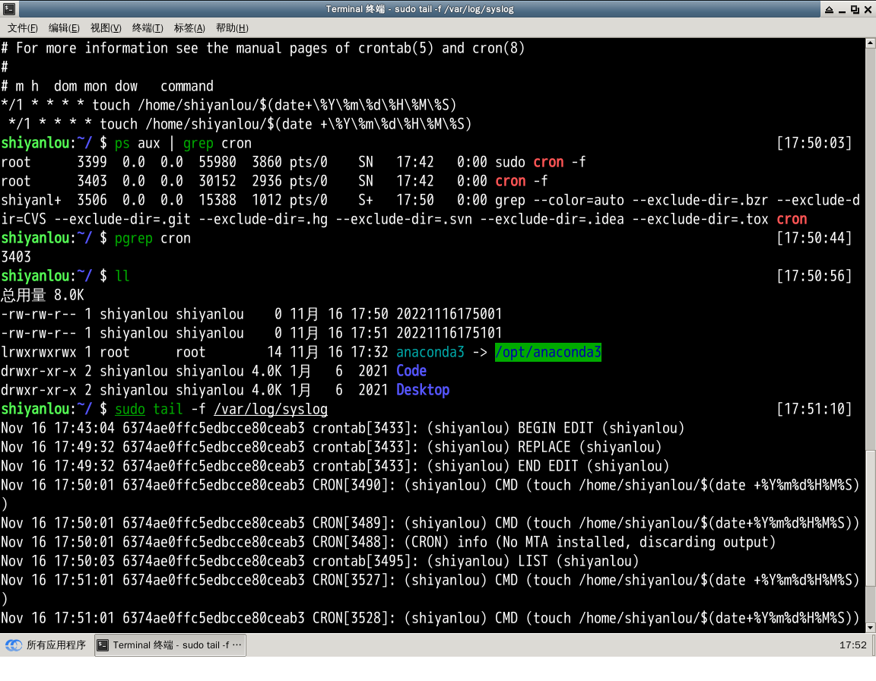Image resolution: width=876 pixels, height=681 pixels.
Task: Click file name 20221116175101
Action: coord(449,333)
